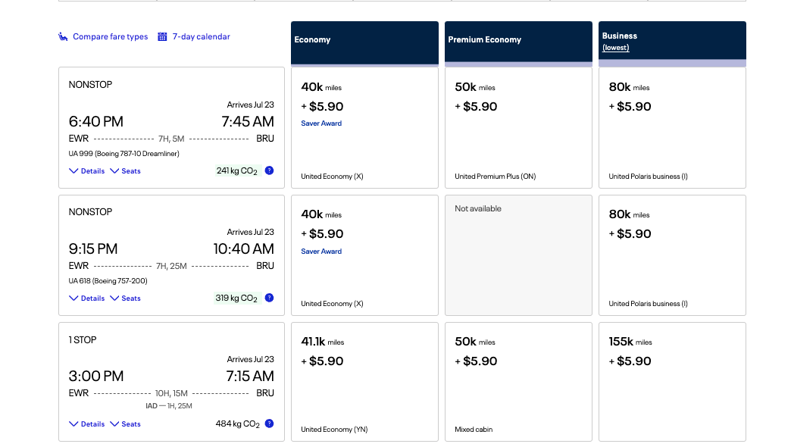The image size is (791, 447).
Task: Click CO2 info icon for the 1-stop flight
Action: tap(270, 424)
